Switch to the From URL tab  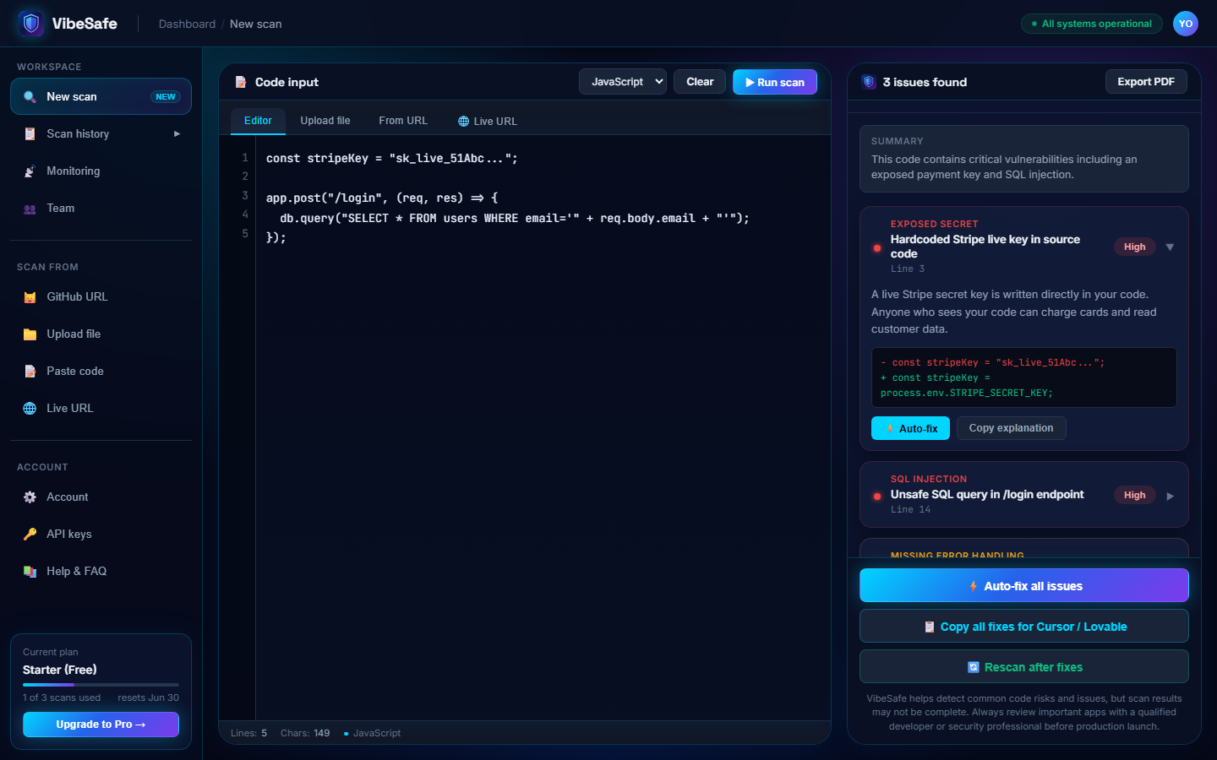(403, 121)
